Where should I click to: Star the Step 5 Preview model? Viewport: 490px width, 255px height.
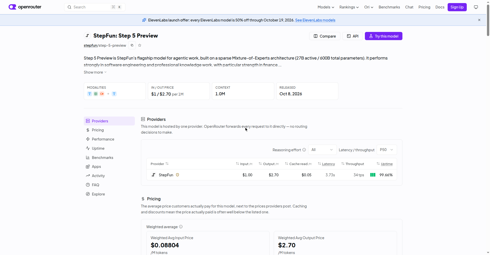point(140,45)
